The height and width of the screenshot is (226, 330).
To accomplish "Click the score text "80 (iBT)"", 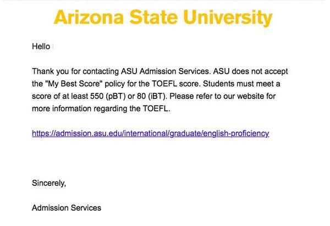I will (x=152, y=96).
